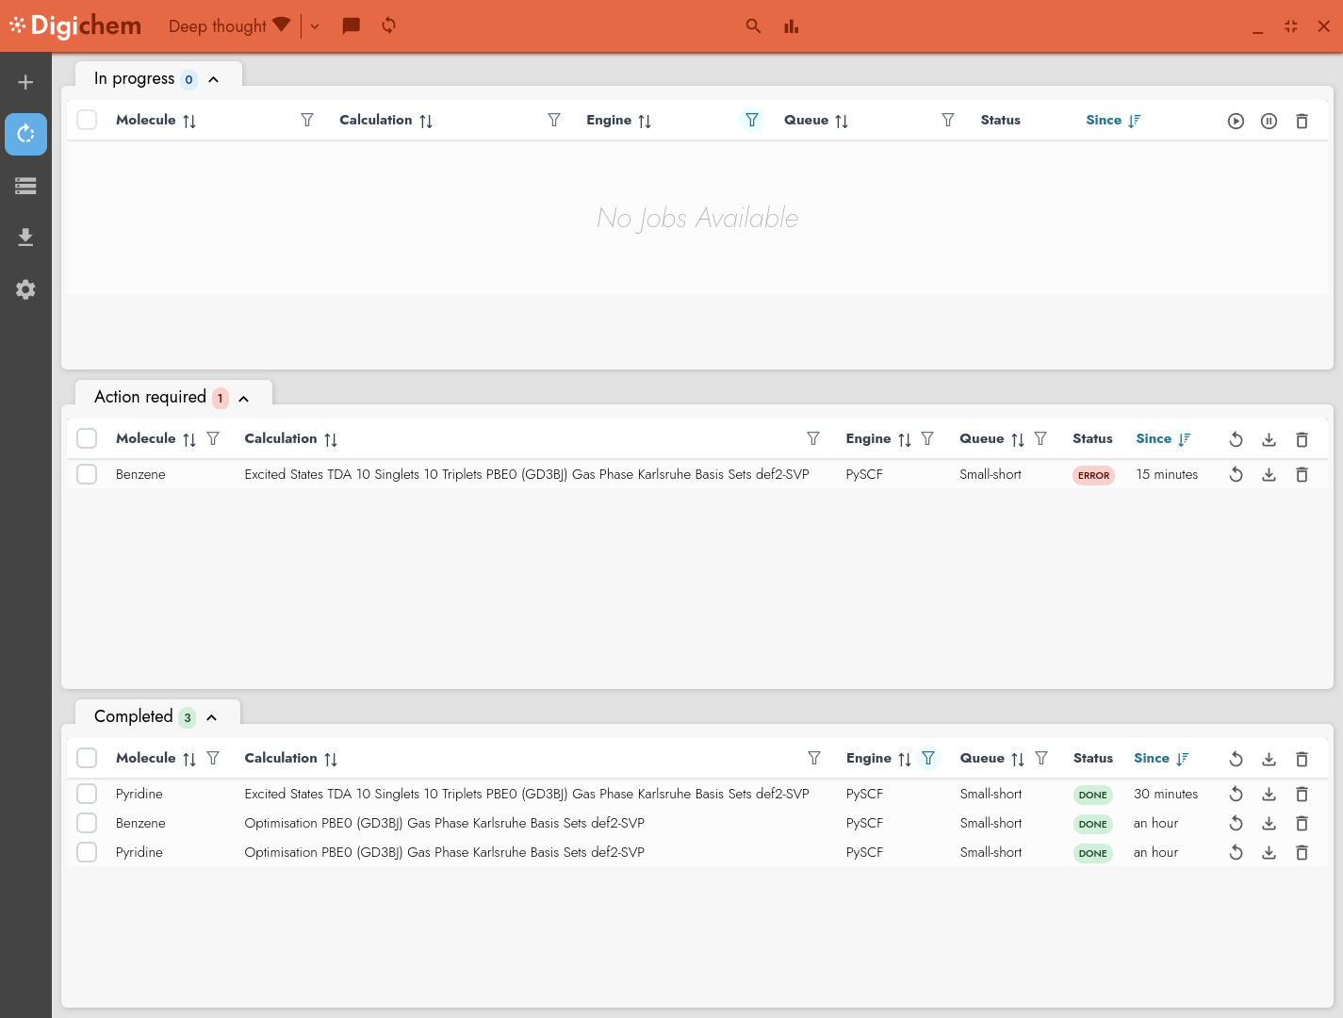Open the chat message icon in header
1343x1018 pixels.
click(x=351, y=25)
